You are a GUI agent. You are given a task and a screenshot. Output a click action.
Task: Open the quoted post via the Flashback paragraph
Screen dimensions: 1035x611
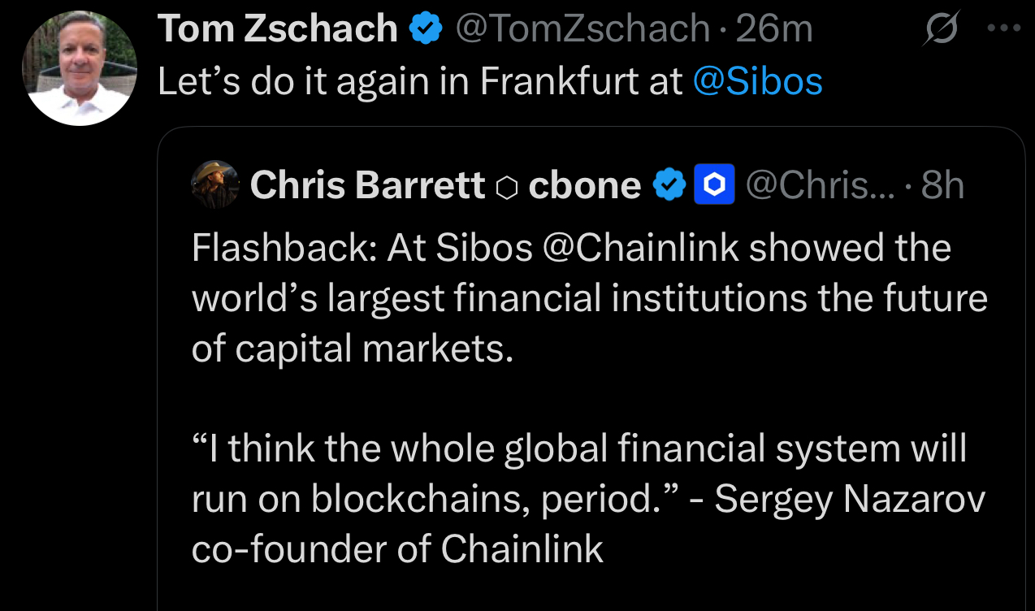click(589, 299)
